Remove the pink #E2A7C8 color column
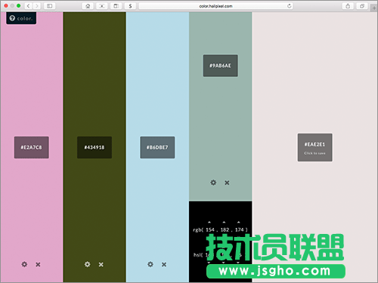Viewport: 378px width, 283px height. coord(38,264)
